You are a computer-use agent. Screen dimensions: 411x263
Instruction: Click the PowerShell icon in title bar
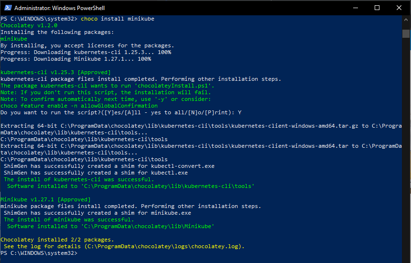tap(8, 8)
